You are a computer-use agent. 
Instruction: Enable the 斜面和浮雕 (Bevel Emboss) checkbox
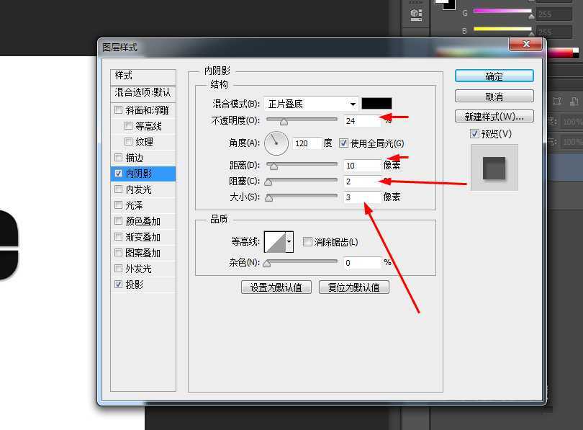118,109
